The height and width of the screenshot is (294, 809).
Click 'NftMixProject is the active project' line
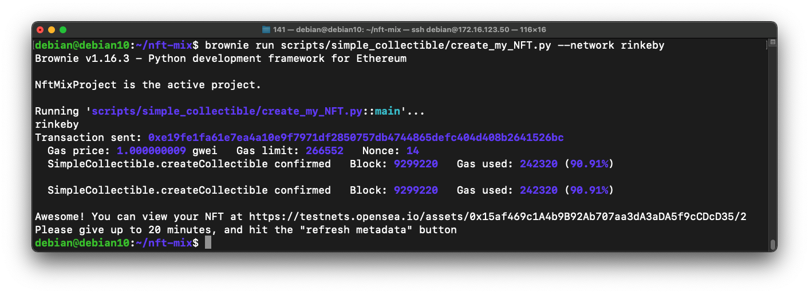[x=148, y=85]
